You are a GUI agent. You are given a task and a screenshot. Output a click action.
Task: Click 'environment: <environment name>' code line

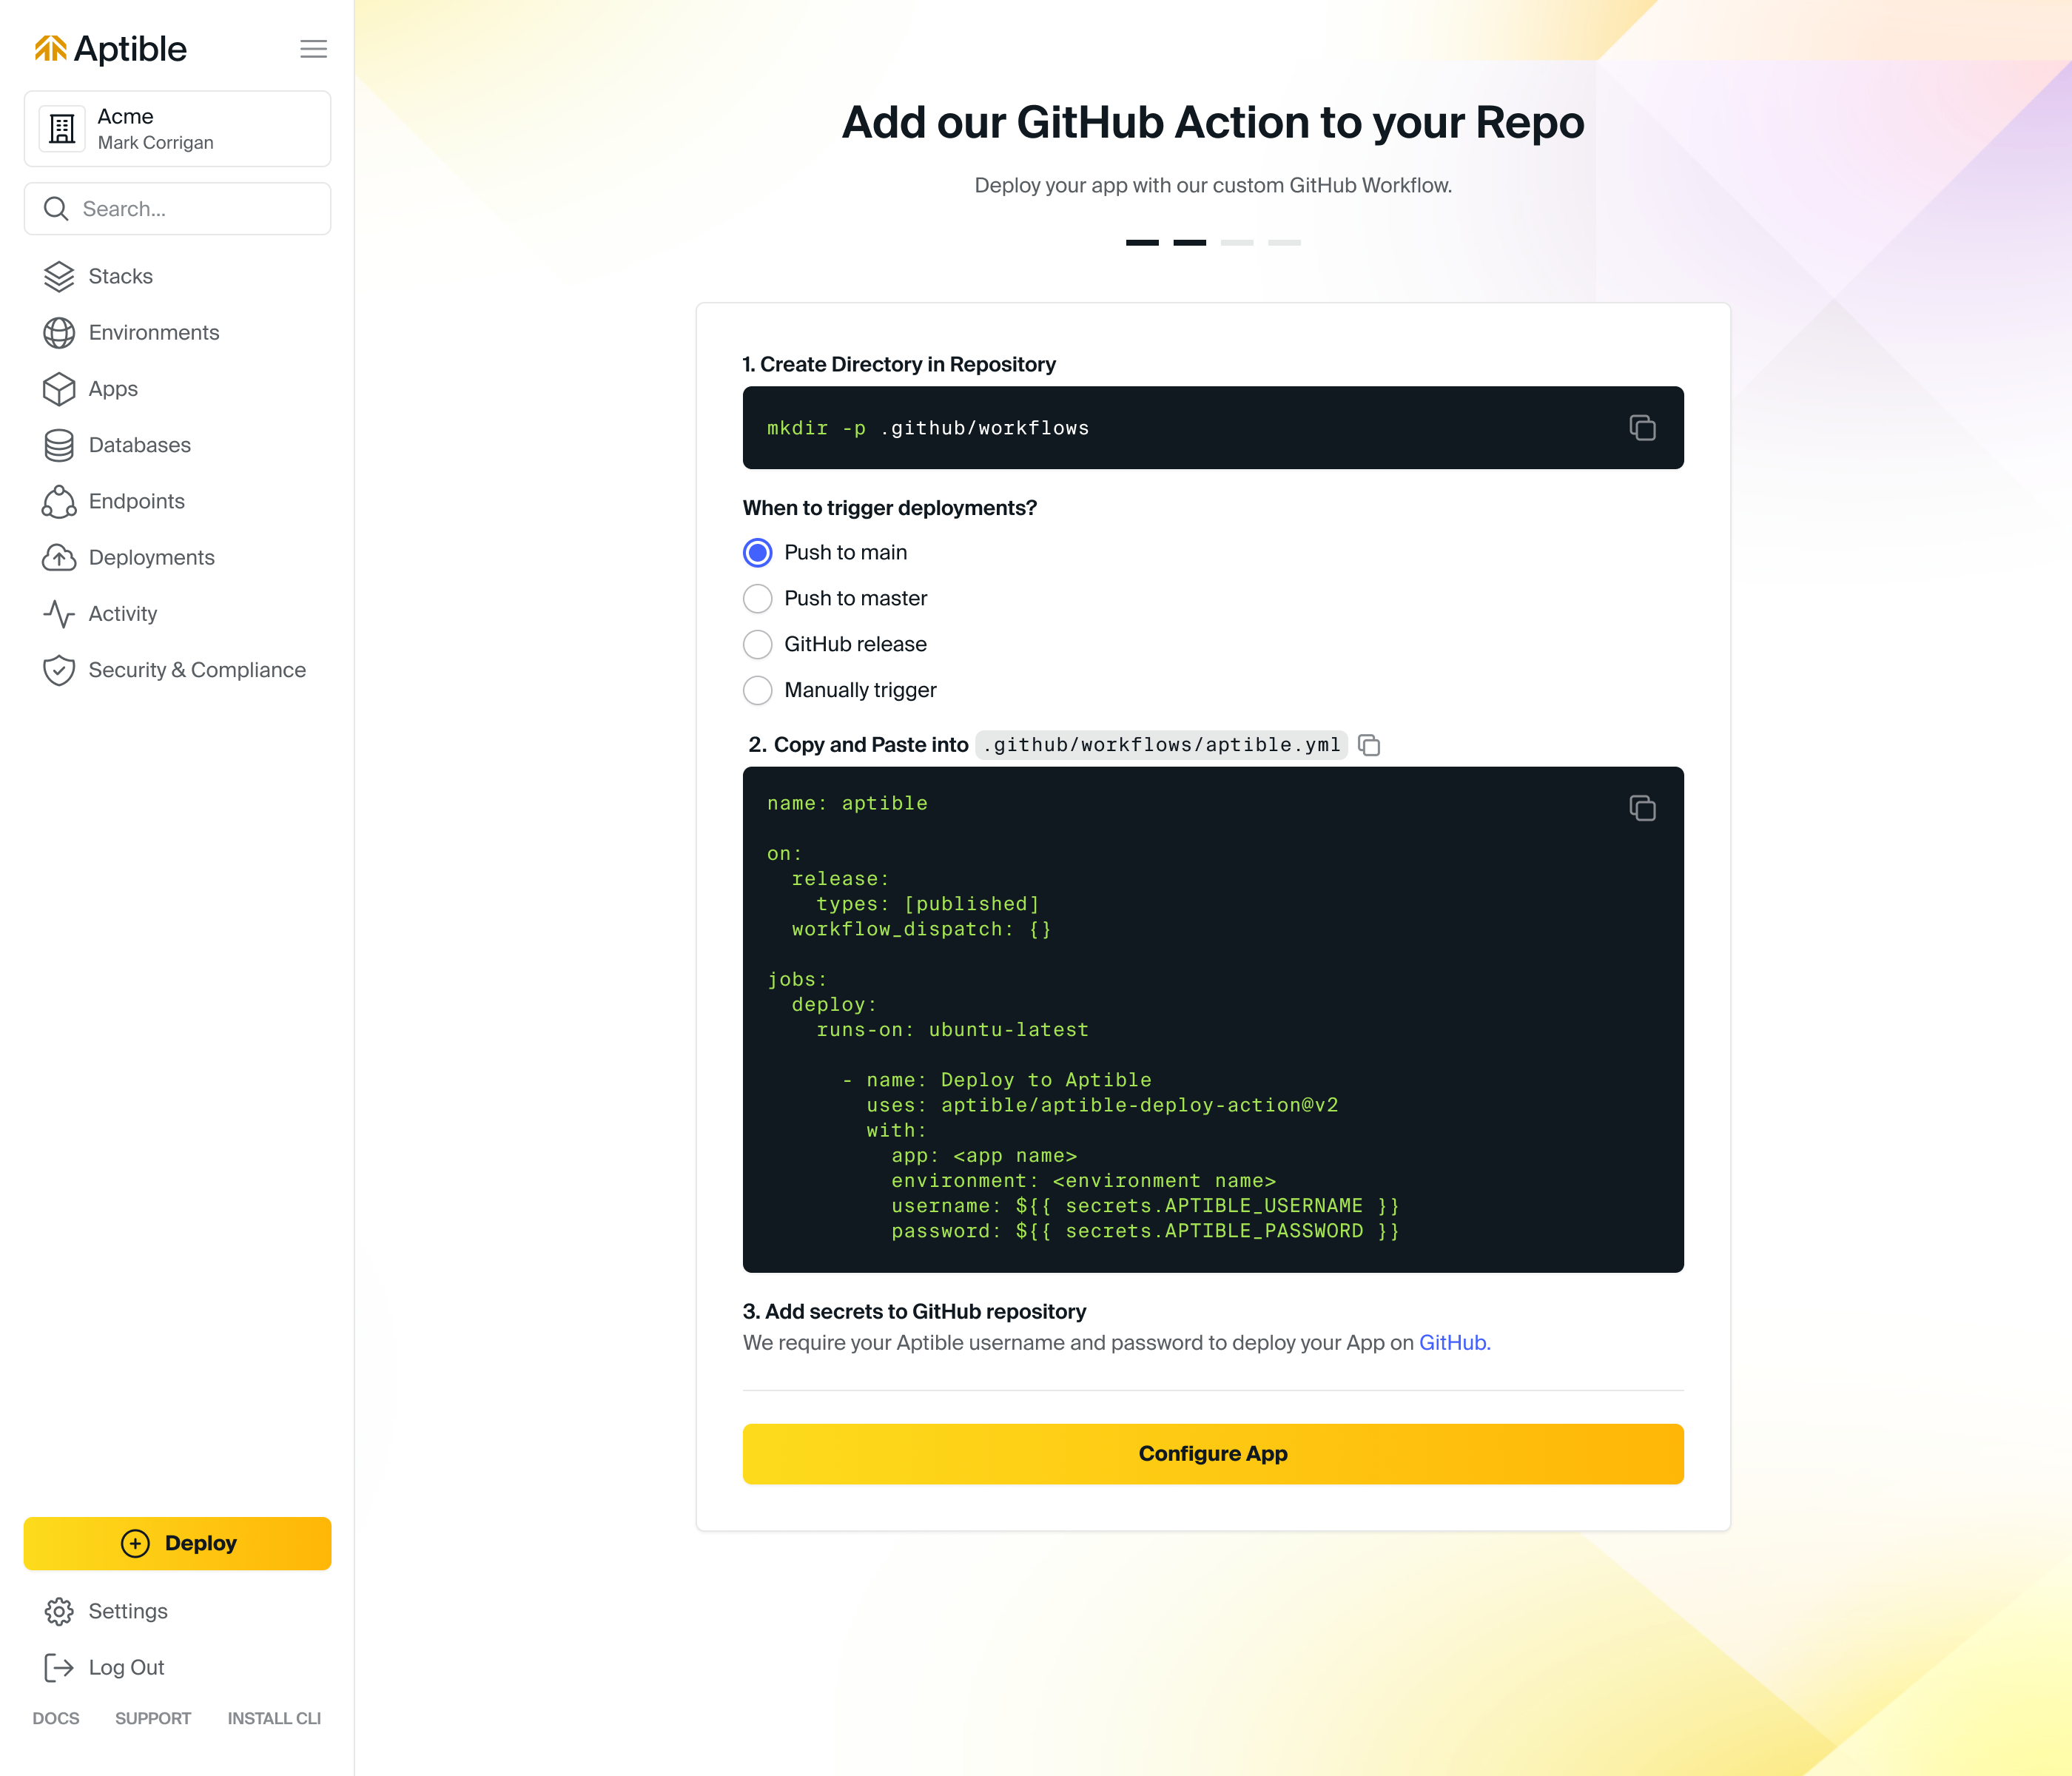point(1083,1181)
